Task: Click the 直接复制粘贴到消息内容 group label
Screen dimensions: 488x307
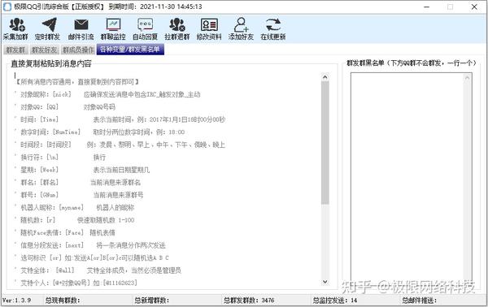Action: [51, 63]
